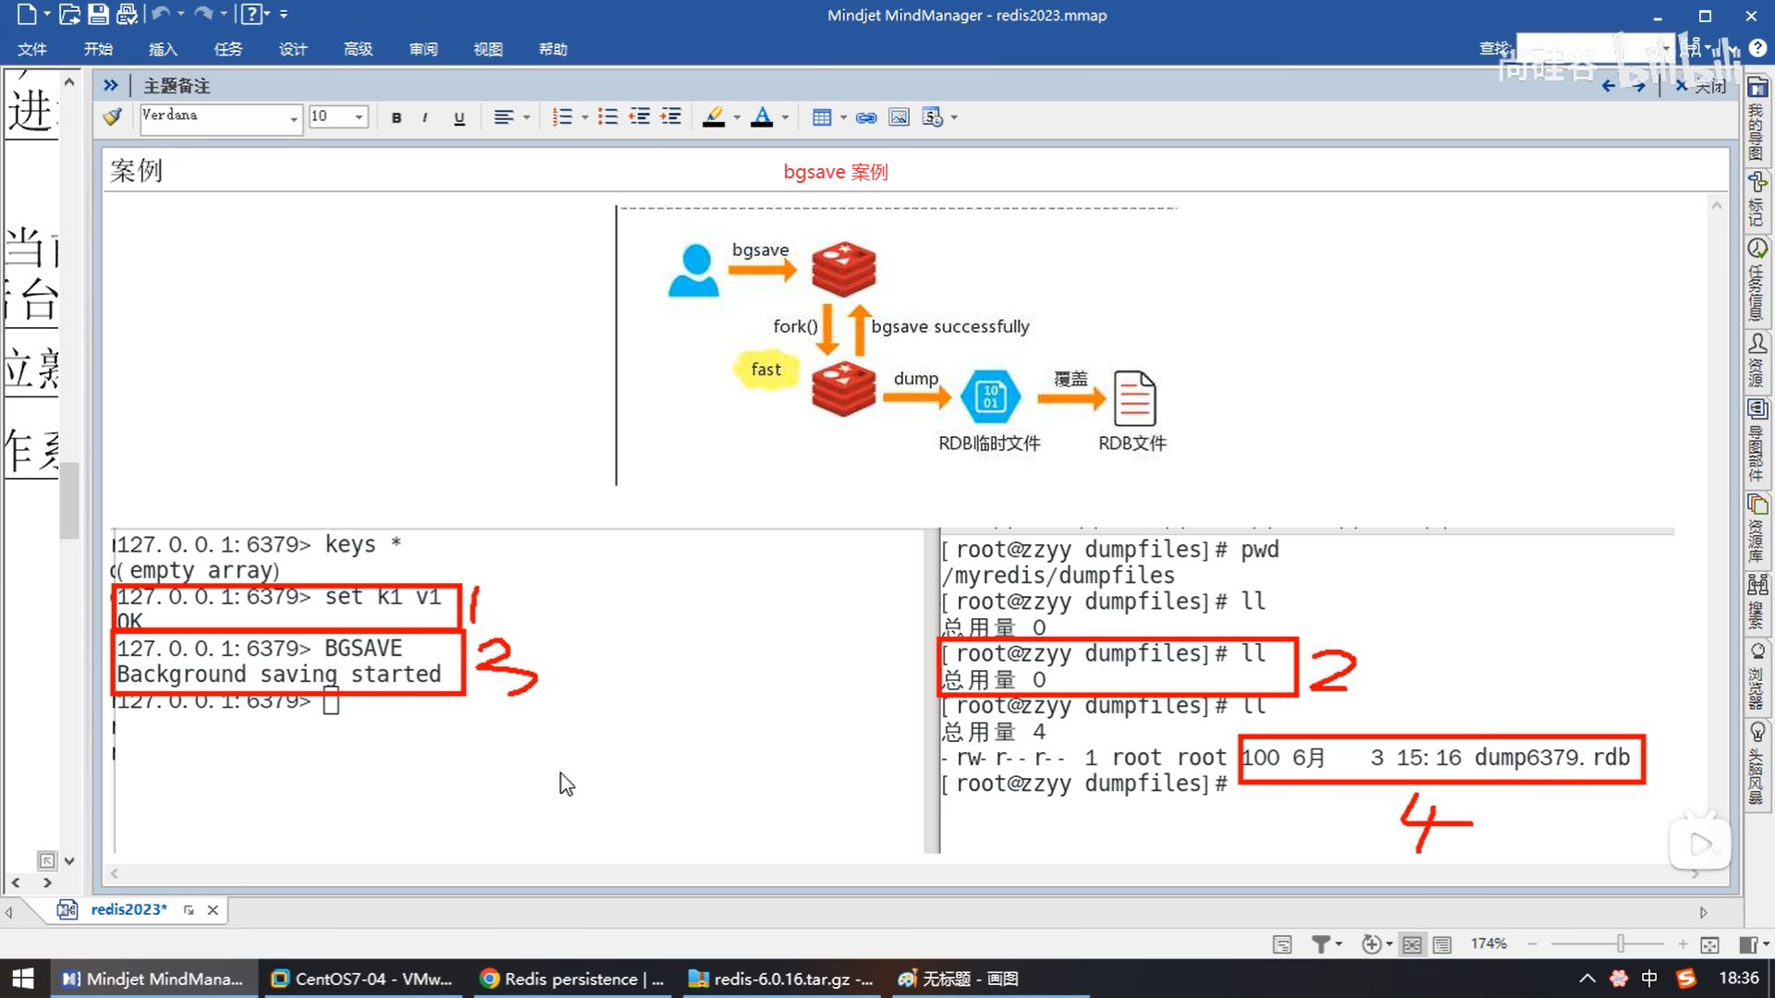Click save icon in quick access toolbar
The width and height of the screenshot is (1775, 998).
click(98, 14)
